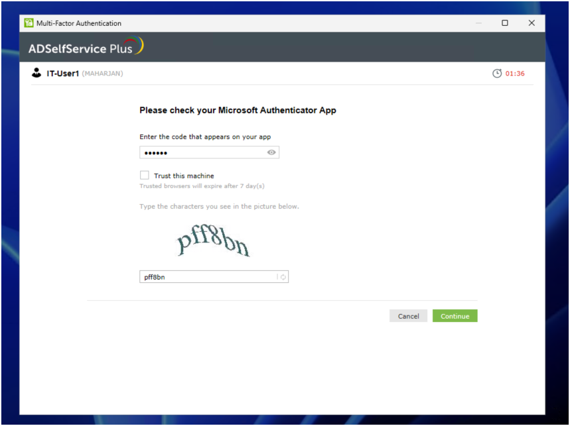This screenshot has height=426, width=570.
Task: Maximize the Multi-Factor Authentication window
Action: [505, 23]
